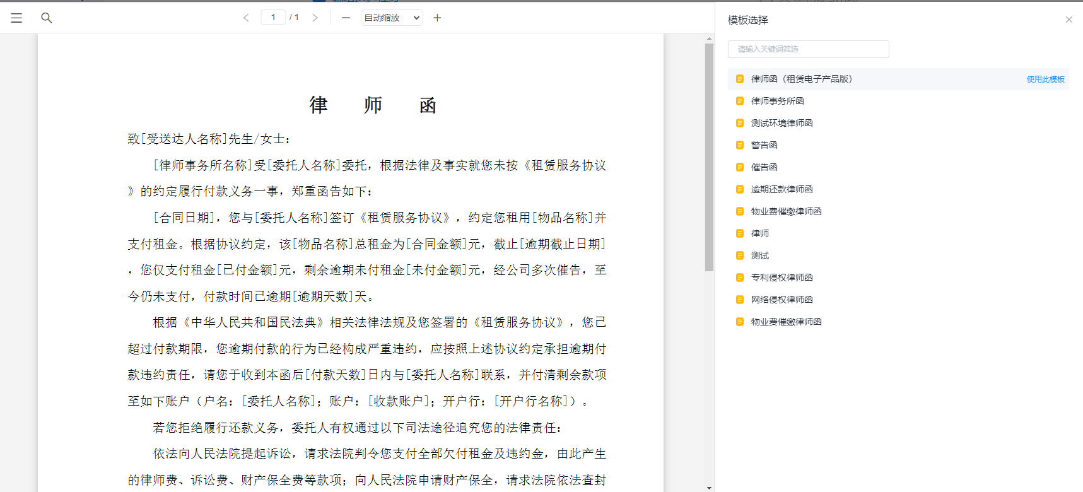Click document icon beside 催告函

740,167
